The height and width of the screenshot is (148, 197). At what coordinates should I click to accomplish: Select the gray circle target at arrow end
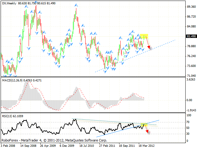coord(150,48)
